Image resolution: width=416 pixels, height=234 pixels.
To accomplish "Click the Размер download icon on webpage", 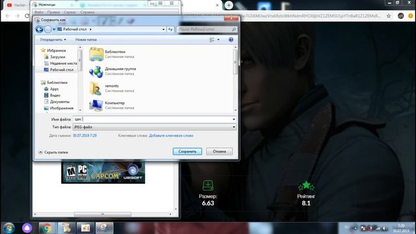I will [x=208, y=185].
